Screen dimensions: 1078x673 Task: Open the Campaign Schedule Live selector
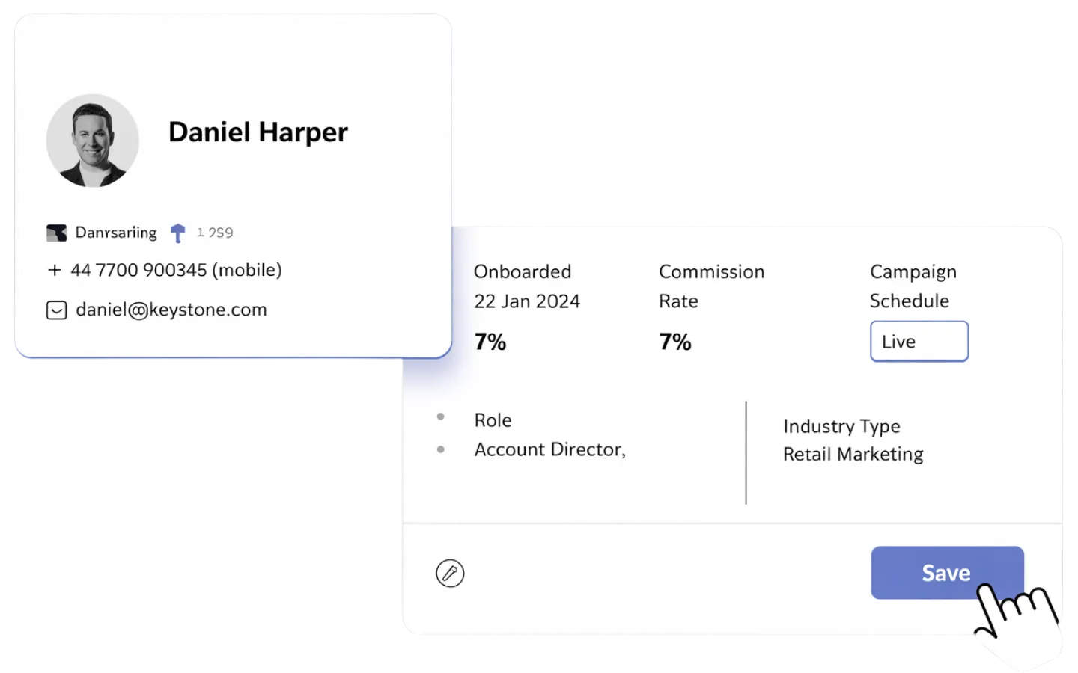(x=919, y=341)
